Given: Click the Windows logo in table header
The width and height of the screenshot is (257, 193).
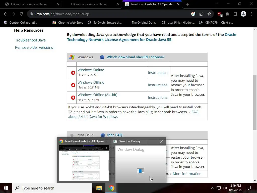Looking at the screenshot, I should (72, 57).
